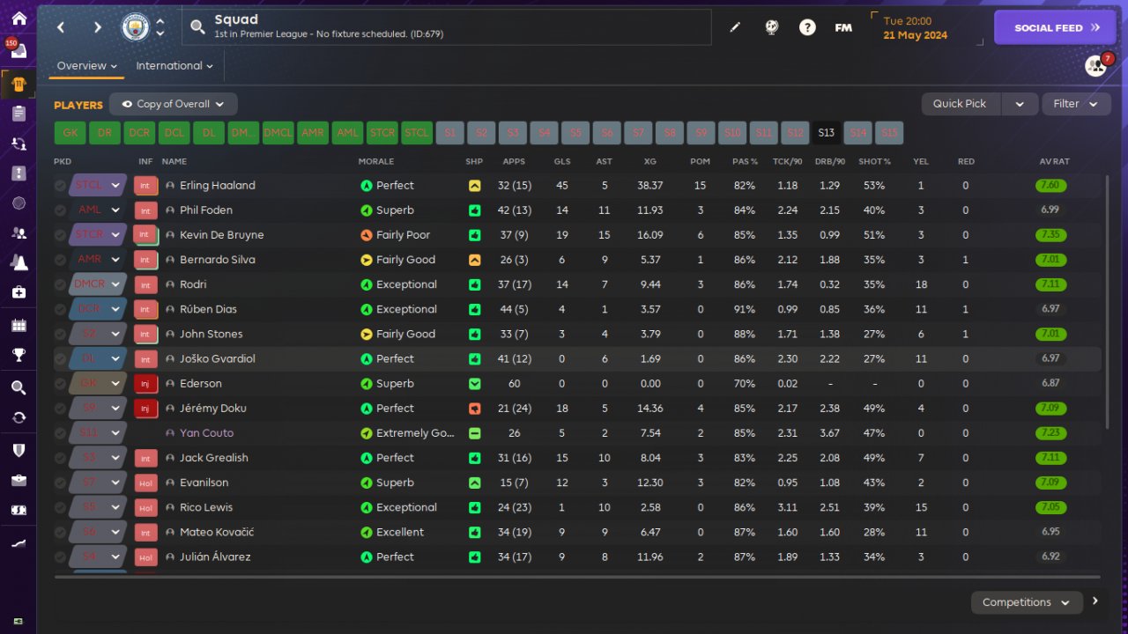Viewport: 1128px width, 634px height.
Task: Open the Scouting magnifier icon in sidebar
Action: tap(19, 387)
